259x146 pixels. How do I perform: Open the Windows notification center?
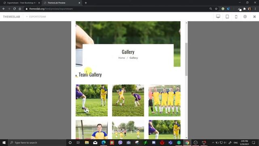(x=254, y=142)
